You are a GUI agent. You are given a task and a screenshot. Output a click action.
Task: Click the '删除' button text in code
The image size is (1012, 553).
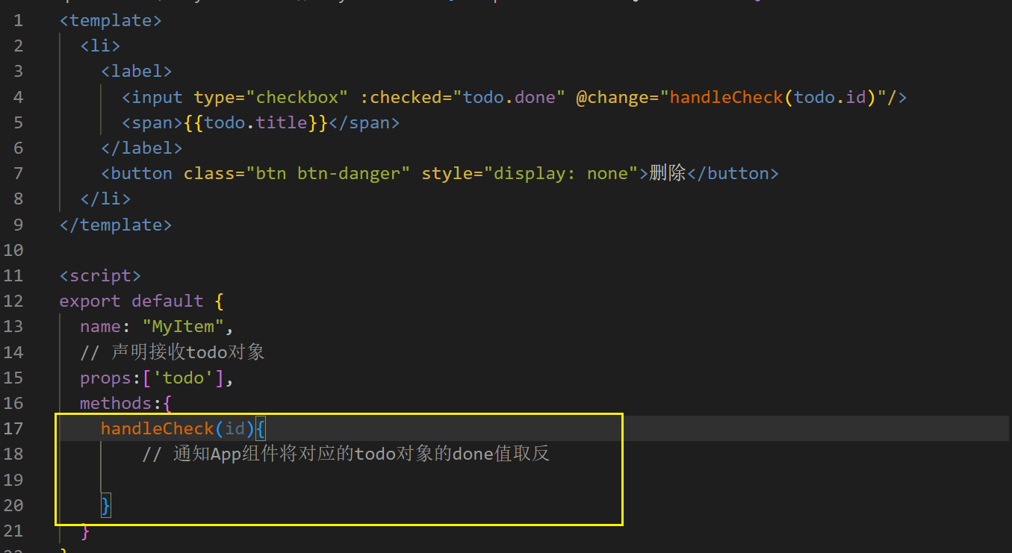tap(667, 173)
